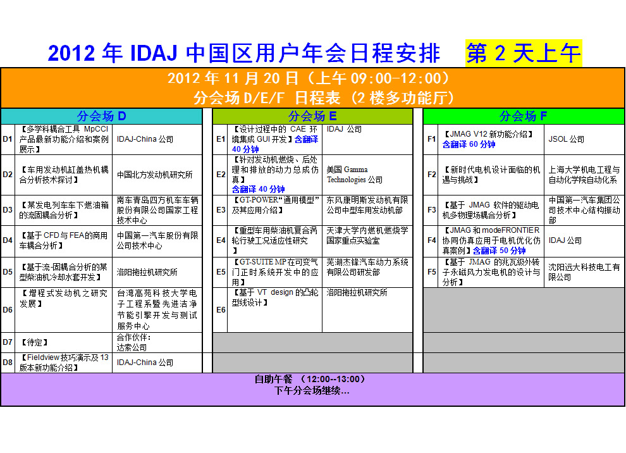626x453 pixels.
Task: Select the "D3" row label
Action: (8, 209)
